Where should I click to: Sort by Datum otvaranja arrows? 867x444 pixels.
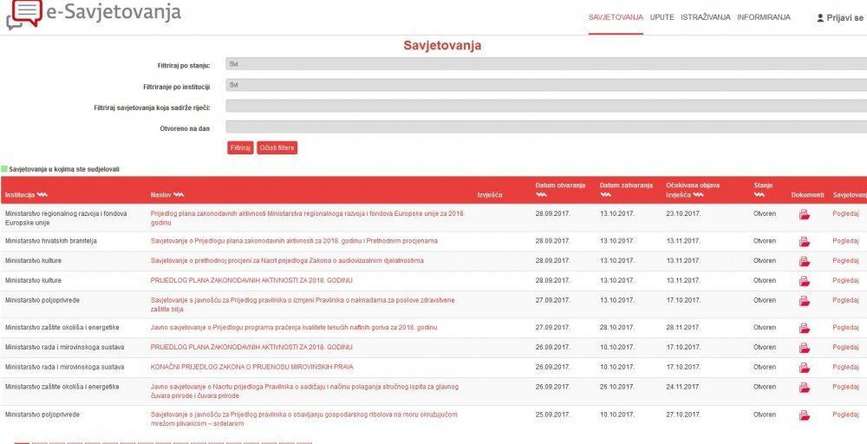pos(541,194)
